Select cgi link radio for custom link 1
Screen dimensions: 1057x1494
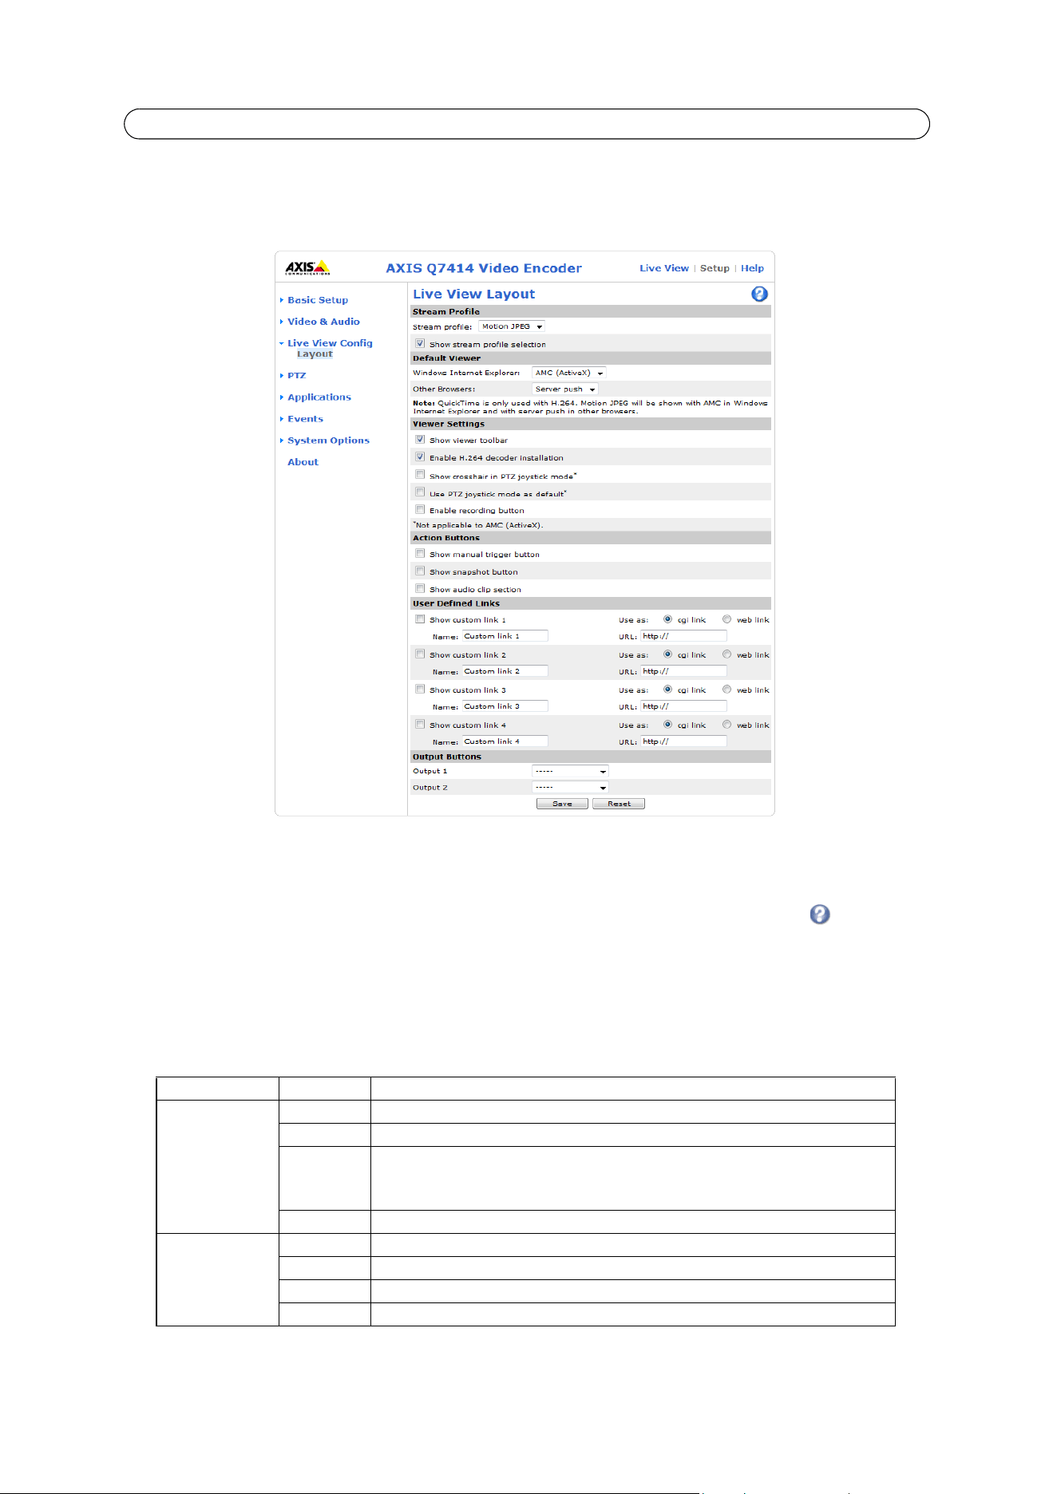(x=668, y=619)
